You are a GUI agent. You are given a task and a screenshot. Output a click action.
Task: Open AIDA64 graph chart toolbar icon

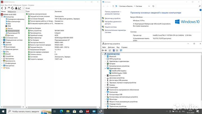[19, 8]
